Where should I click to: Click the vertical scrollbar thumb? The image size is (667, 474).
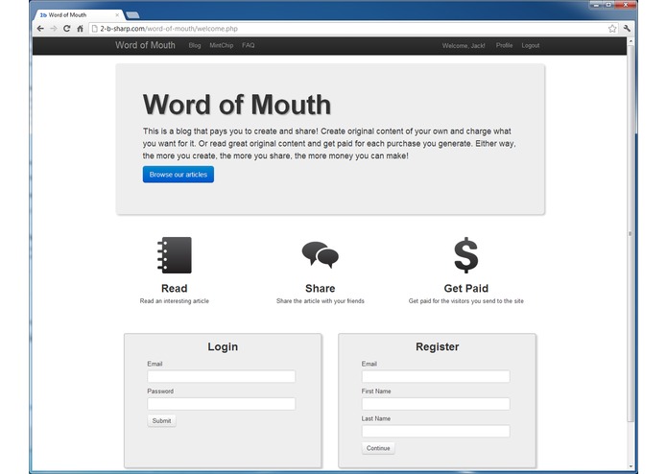tap(631, 233)
